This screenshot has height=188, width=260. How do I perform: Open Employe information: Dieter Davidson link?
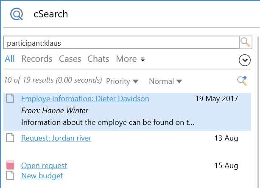(x=85, y=99)
